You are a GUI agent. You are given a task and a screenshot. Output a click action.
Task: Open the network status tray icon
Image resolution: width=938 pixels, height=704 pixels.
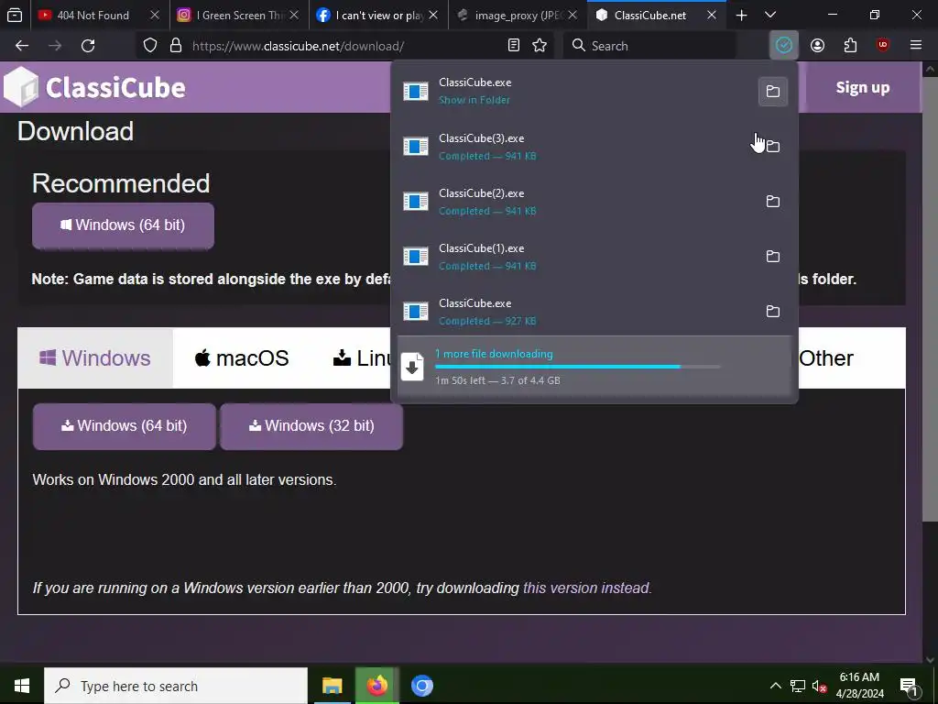tap(798, 686)
